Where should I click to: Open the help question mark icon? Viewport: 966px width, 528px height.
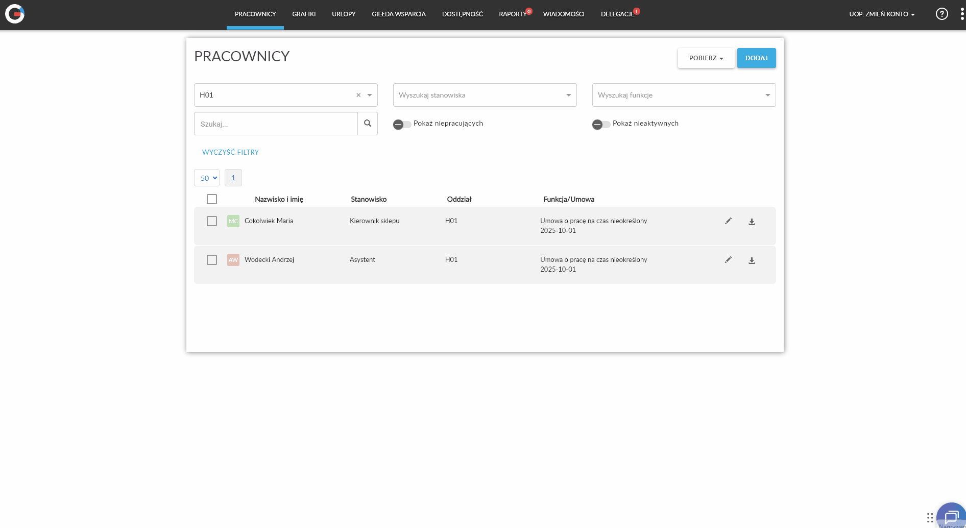point(941,14)
